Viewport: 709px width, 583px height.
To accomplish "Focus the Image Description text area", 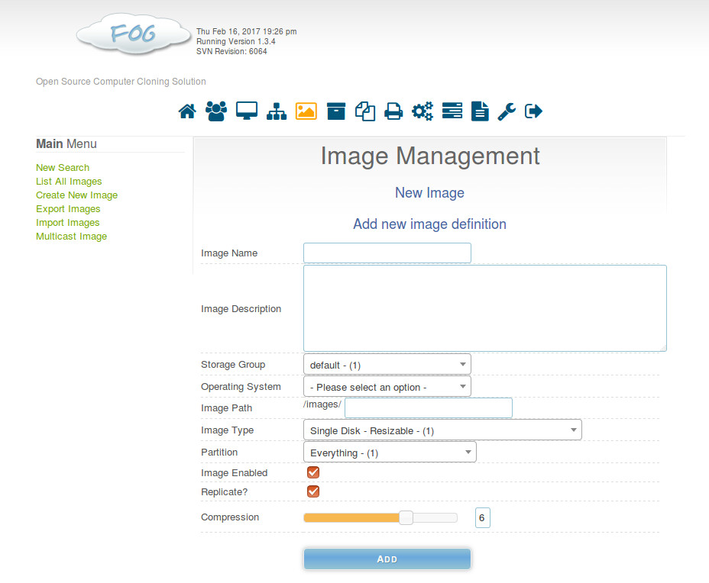I will click(x=484, y=308).
